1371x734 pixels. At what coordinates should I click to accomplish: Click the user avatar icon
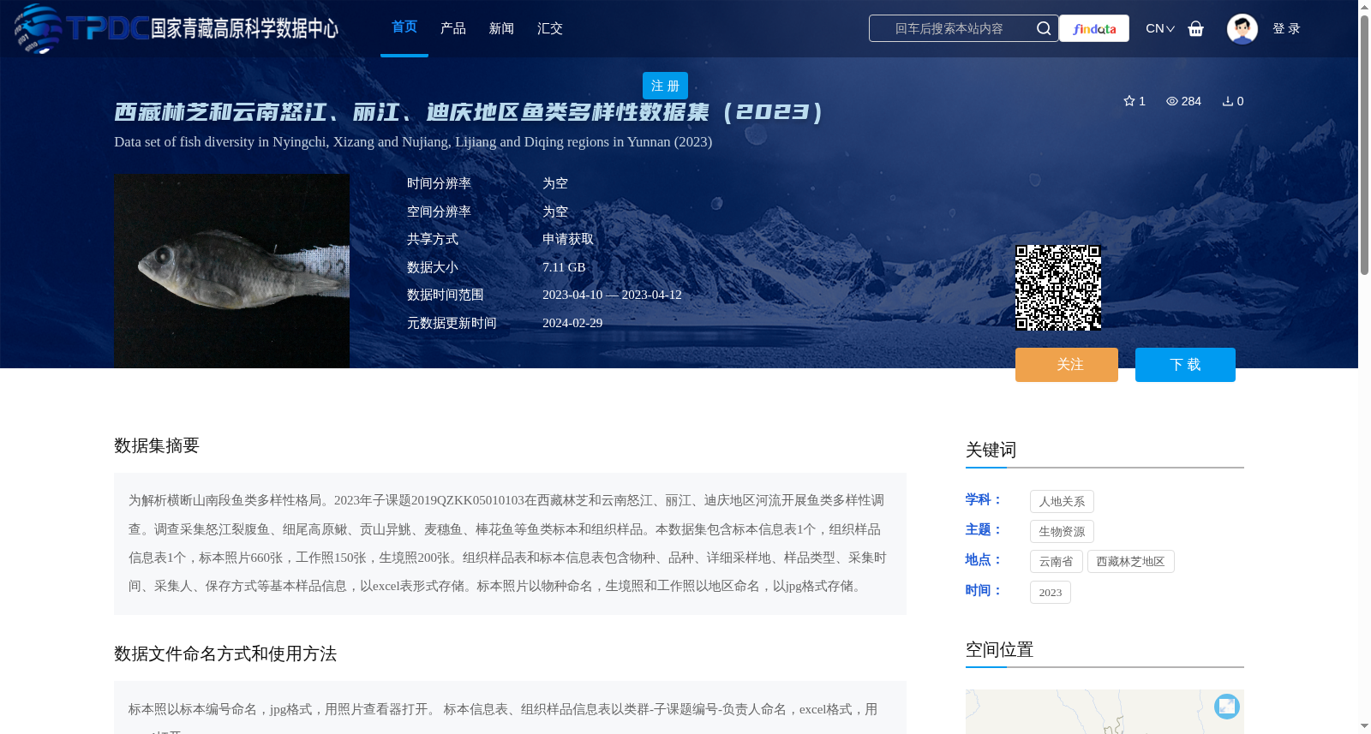click(1242, 28)
